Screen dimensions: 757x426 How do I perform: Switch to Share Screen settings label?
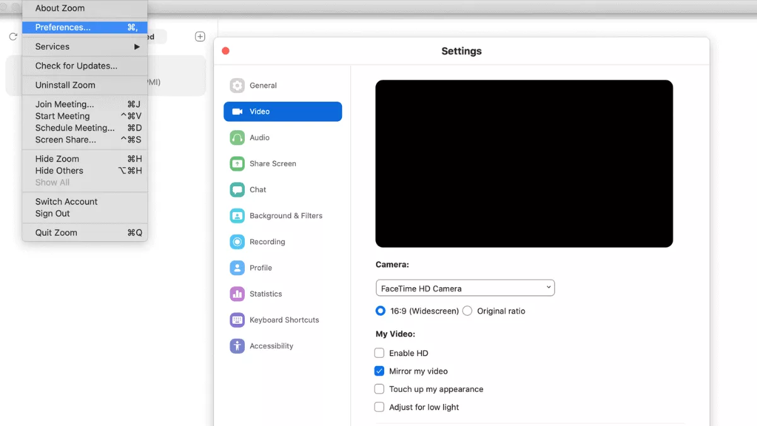273,163
